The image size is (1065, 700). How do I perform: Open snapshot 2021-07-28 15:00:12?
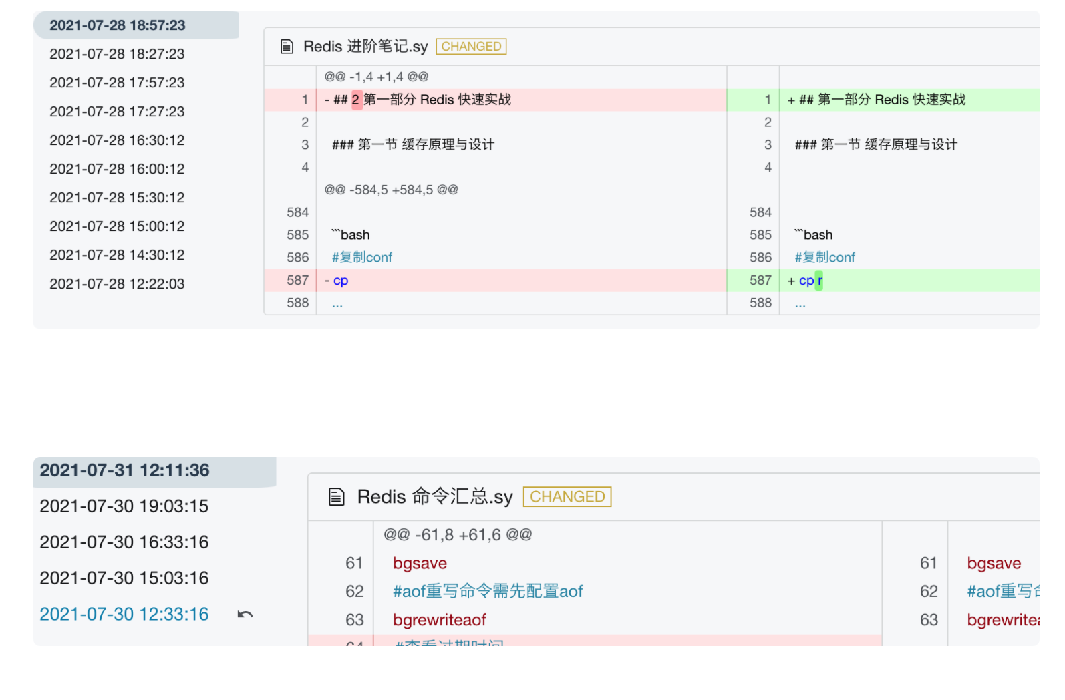[118, 226]
